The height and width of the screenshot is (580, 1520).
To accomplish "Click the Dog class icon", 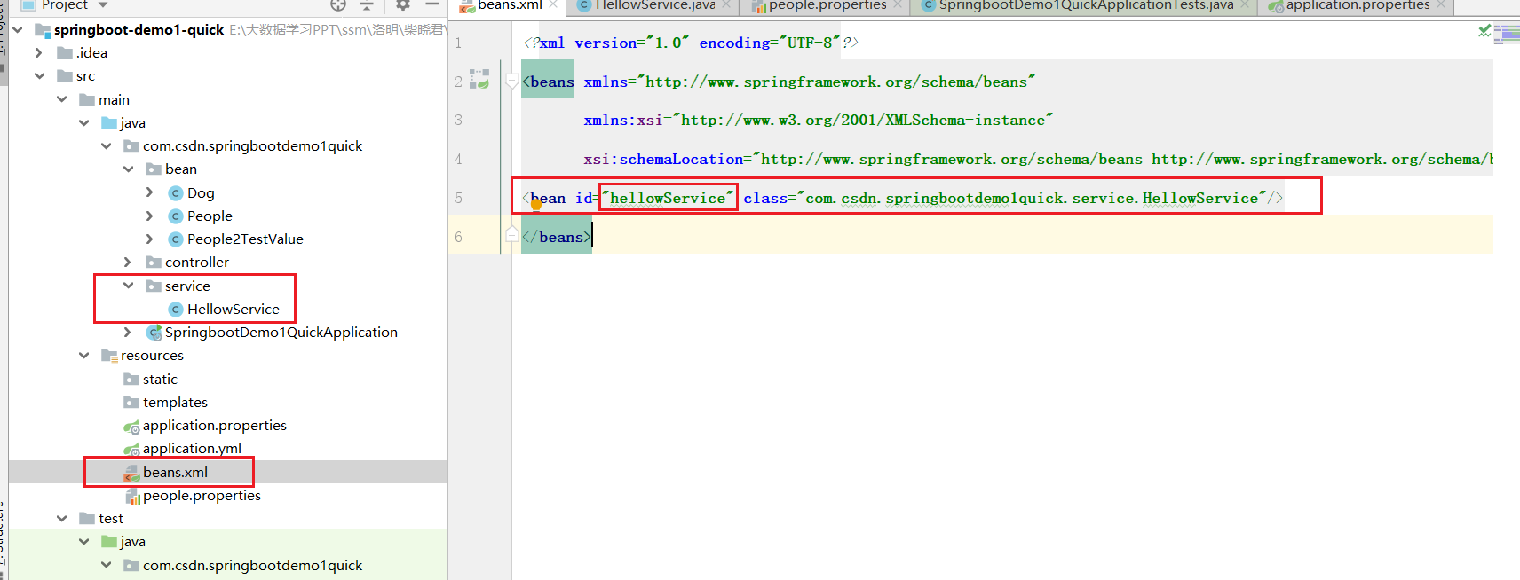I will click(176, 193).
